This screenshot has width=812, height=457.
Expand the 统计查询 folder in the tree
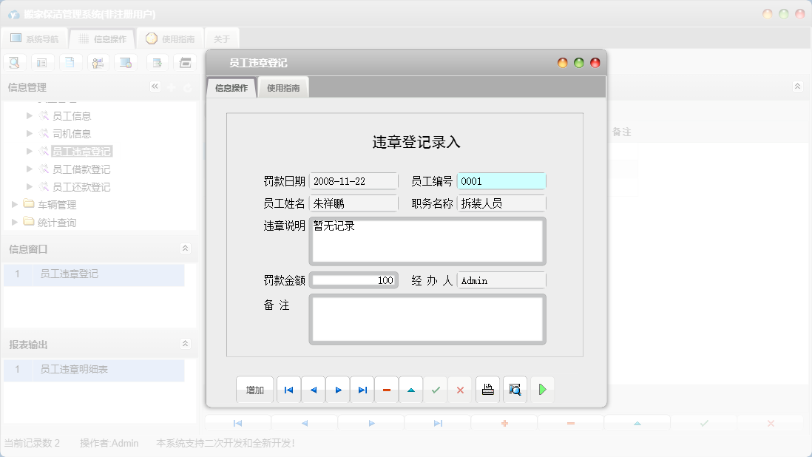[14, 220]
